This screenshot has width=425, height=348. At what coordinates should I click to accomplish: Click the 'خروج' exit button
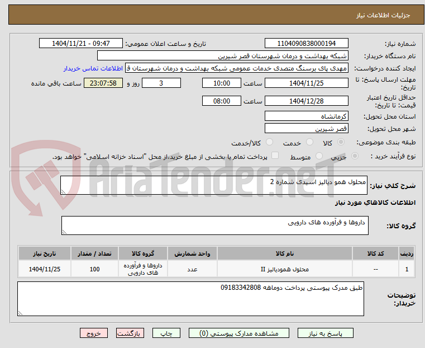[x=94, y=333]
